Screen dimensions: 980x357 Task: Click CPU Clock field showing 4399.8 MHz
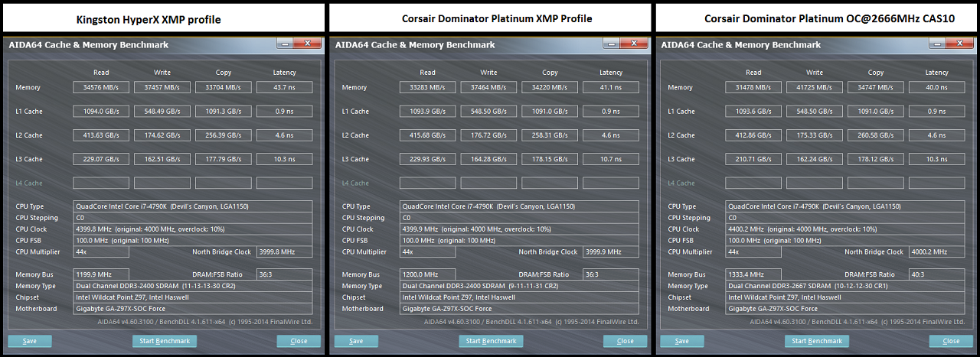(x=193, y=229)
